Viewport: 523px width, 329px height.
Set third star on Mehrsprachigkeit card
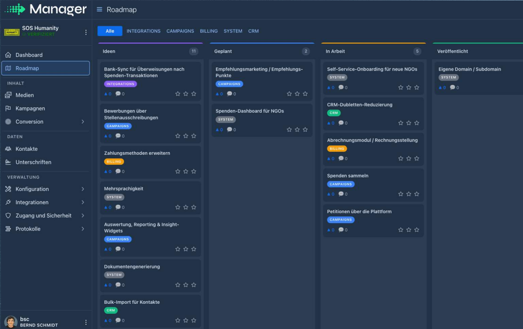pyautogui.click(x=194, y=207)
